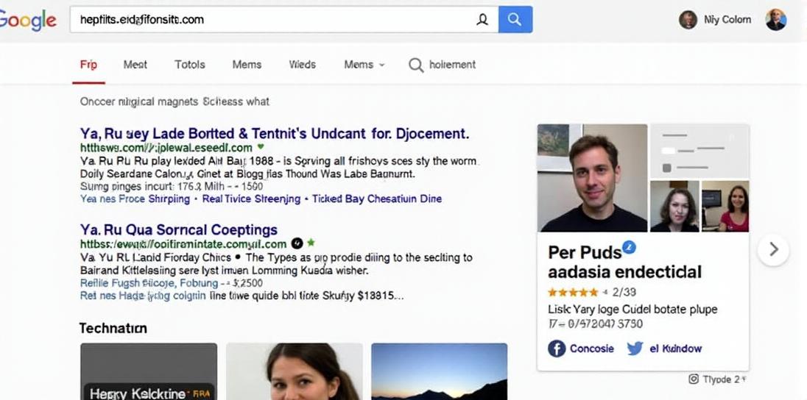Viewport: 807px width, 400px height.
Task: Switch to the Totols tab
Action: (x=190, y=65)
